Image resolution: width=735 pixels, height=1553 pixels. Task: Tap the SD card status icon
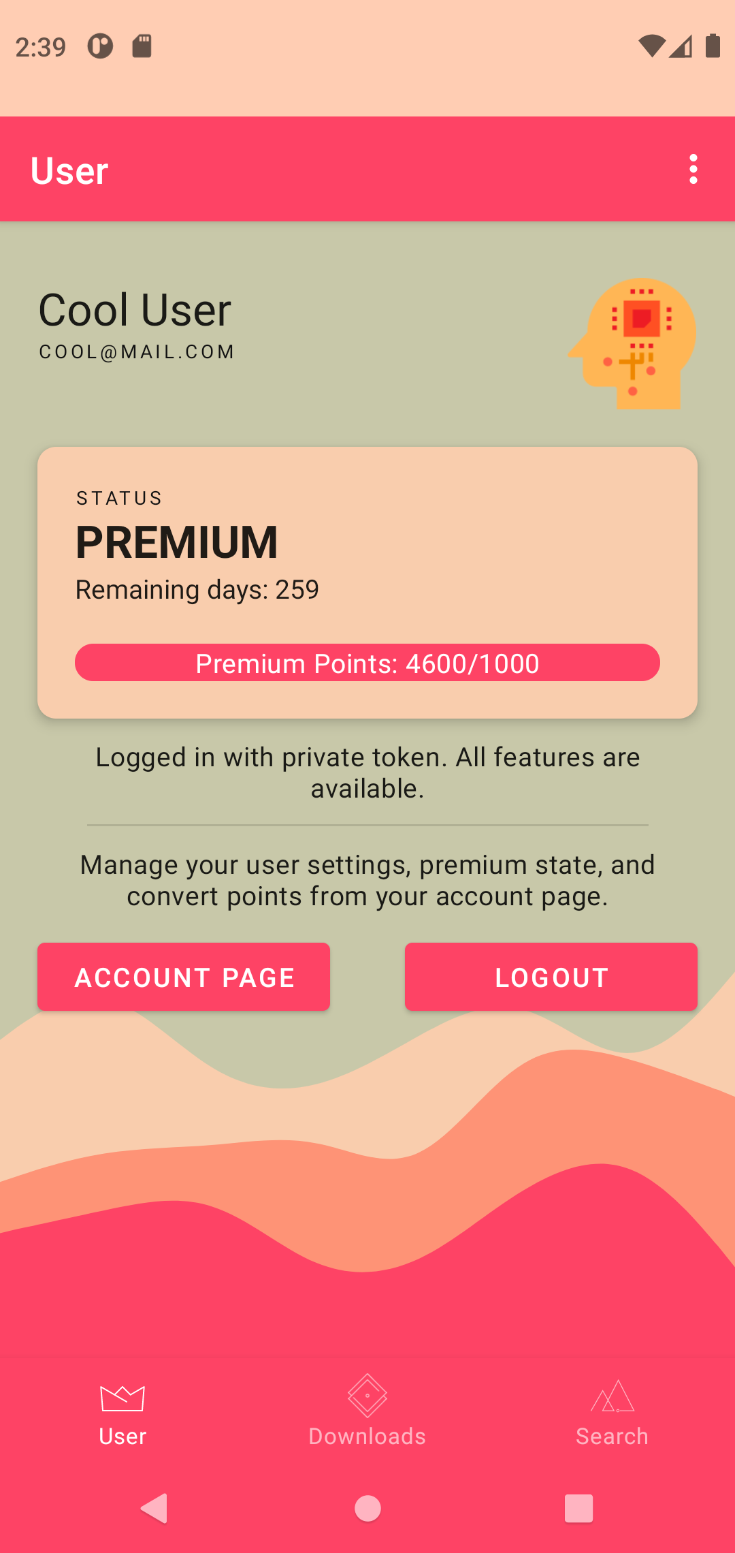click(x=142, y=46)
